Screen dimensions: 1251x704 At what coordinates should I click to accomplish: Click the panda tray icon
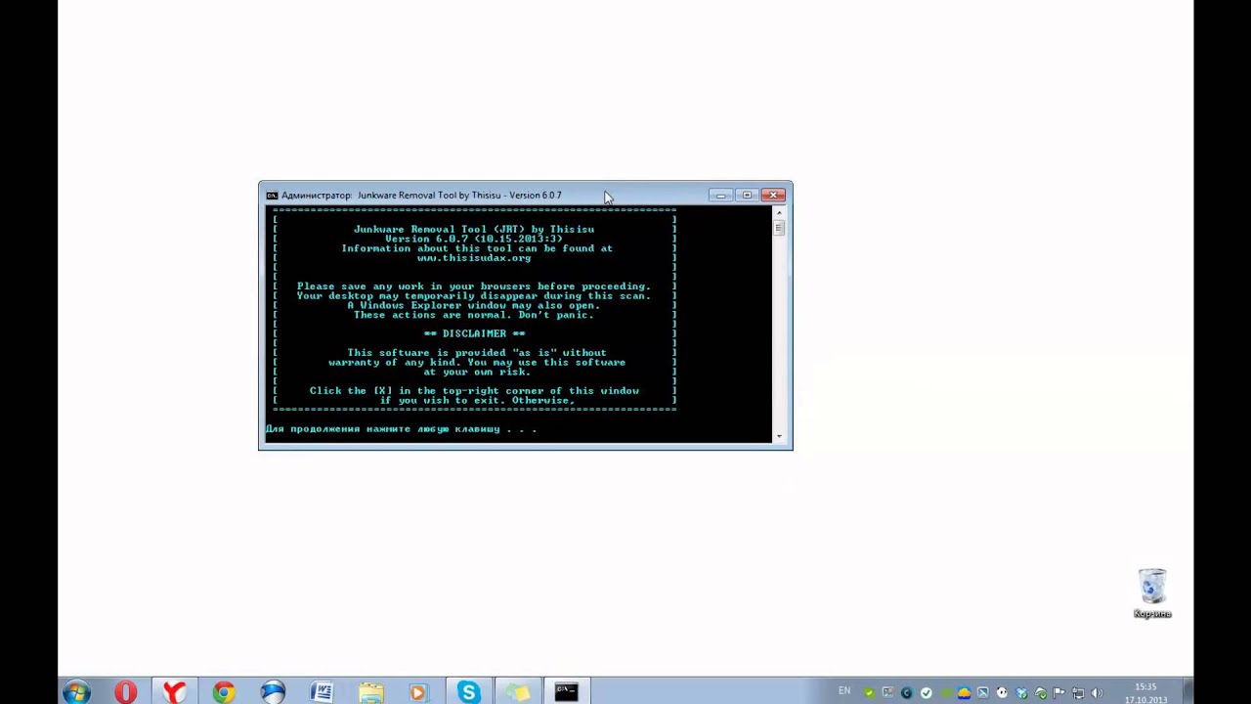click(1002, 692)
